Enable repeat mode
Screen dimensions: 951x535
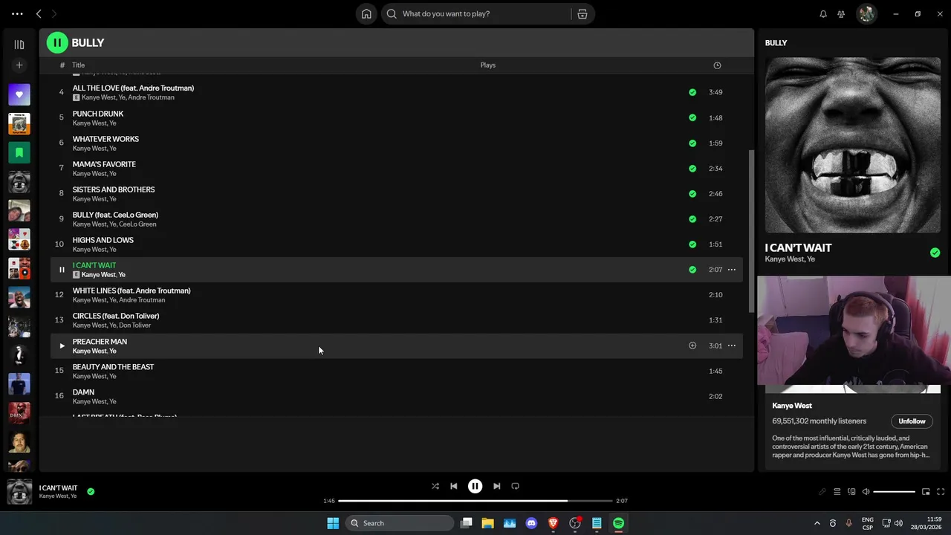click(x=515, y=486)
